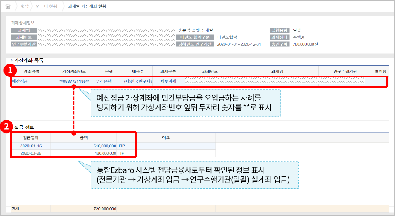The image size is (395, 216).
Task: Sort by 계좌종류 column header
Action: click(32, 71)
